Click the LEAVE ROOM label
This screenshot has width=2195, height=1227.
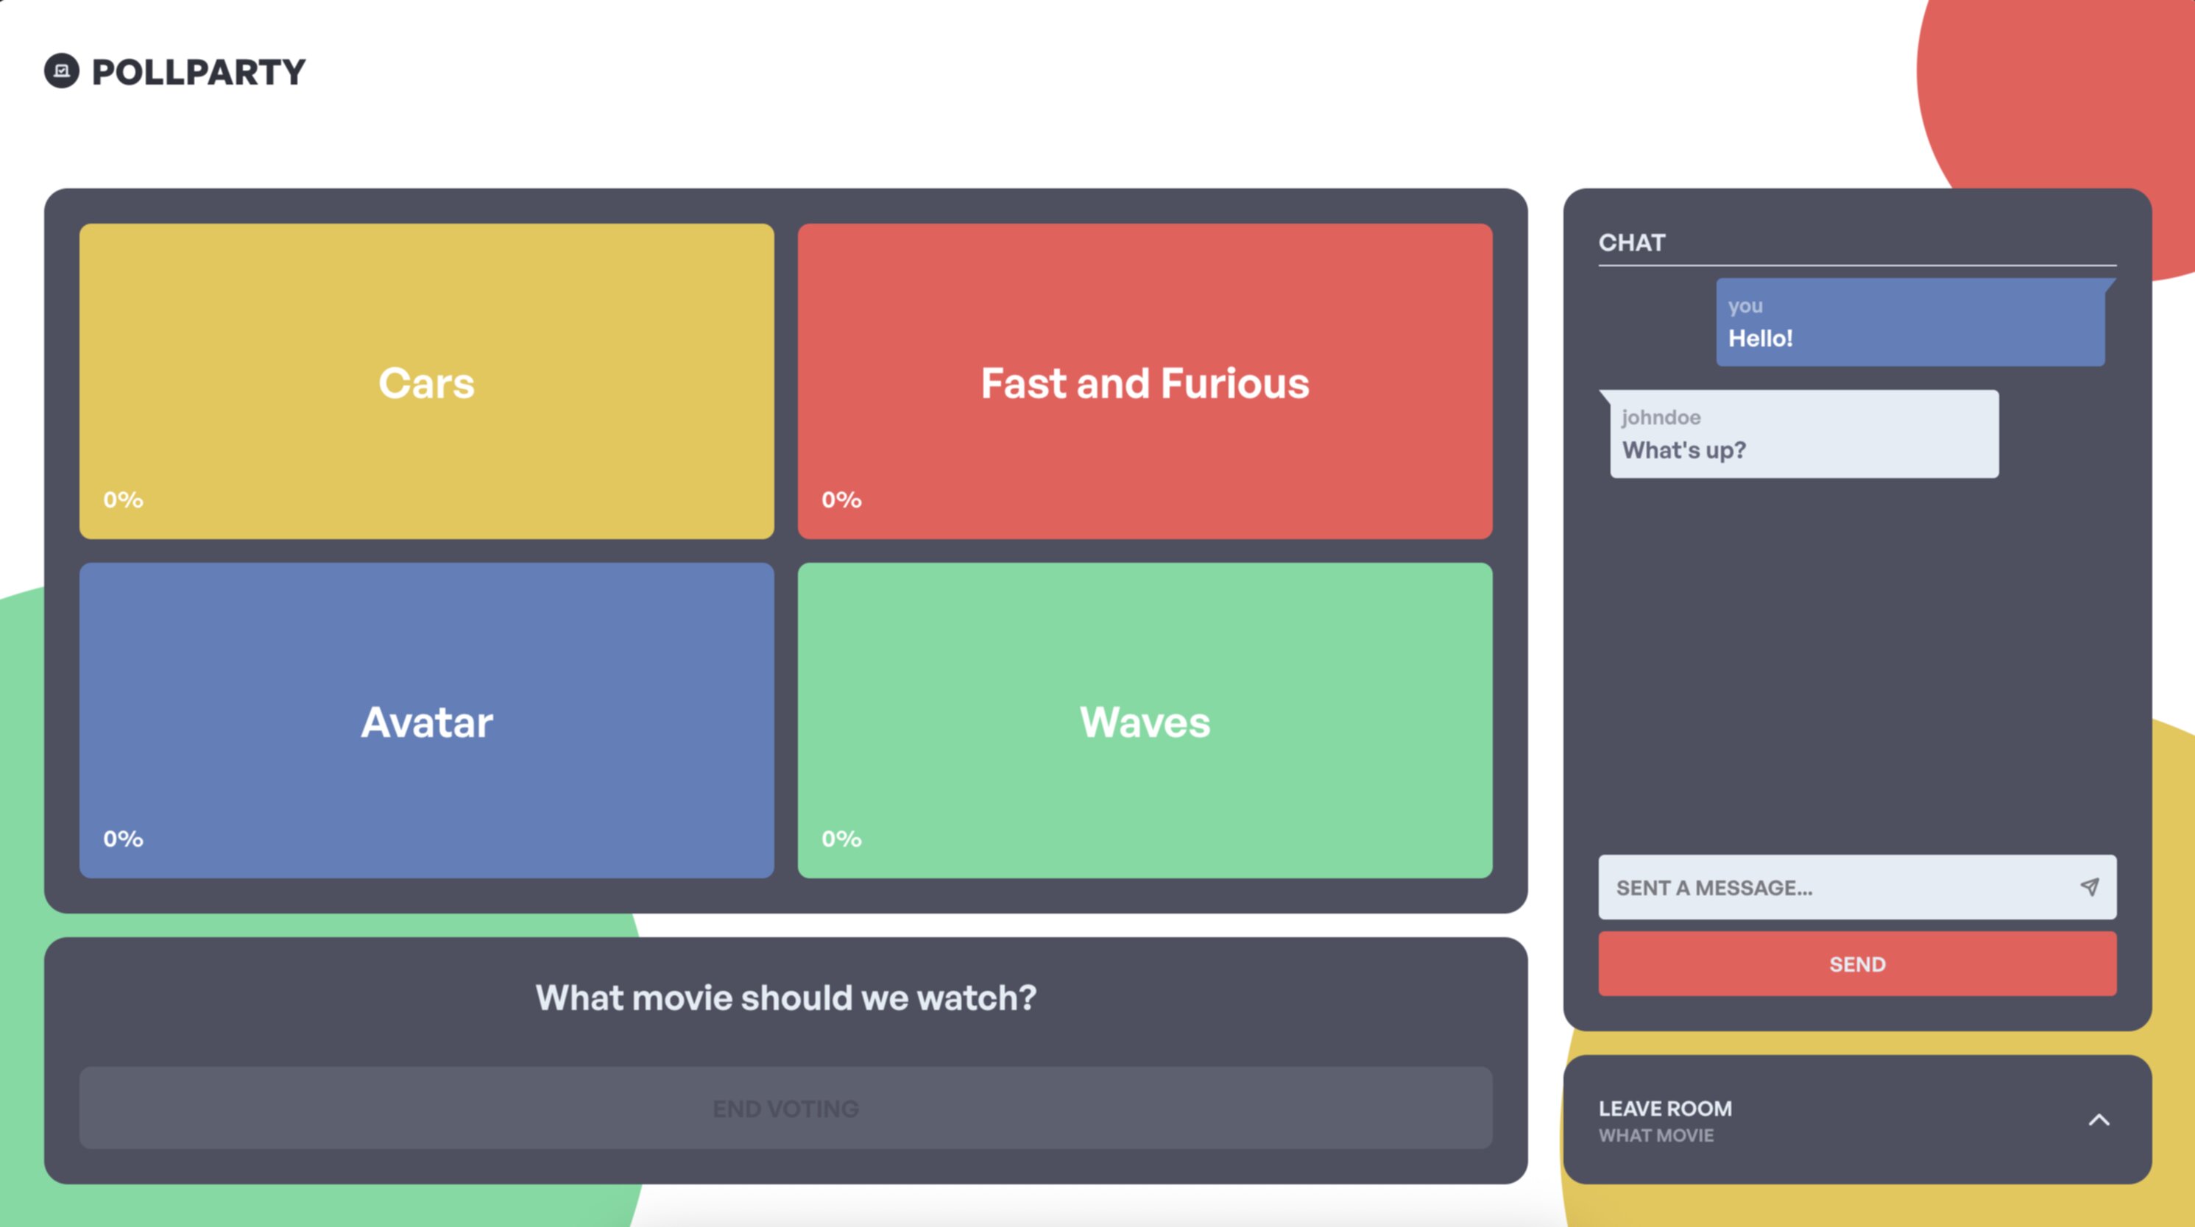1665,1108
